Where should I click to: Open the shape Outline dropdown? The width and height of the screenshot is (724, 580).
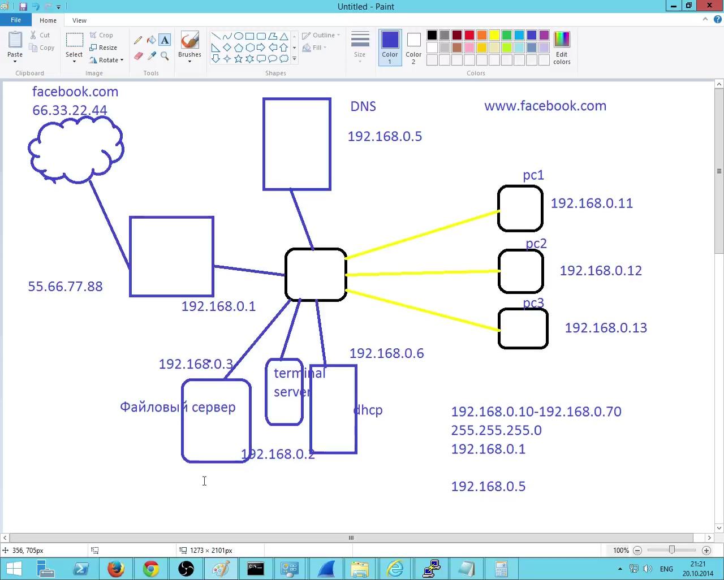click(321, 35)
